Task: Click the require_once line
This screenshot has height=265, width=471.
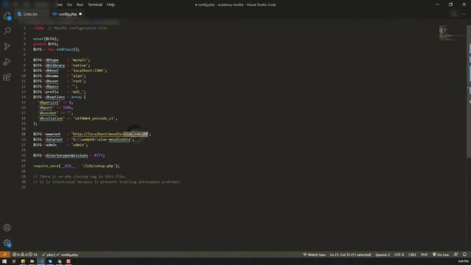Action: coord(77,166)
